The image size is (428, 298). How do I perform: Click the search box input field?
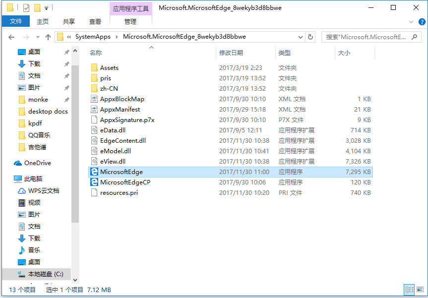click(x=367, y=37)
